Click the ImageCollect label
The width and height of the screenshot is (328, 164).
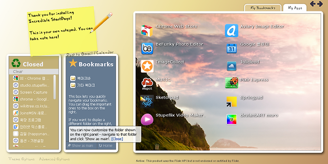(x=170, y=62)
